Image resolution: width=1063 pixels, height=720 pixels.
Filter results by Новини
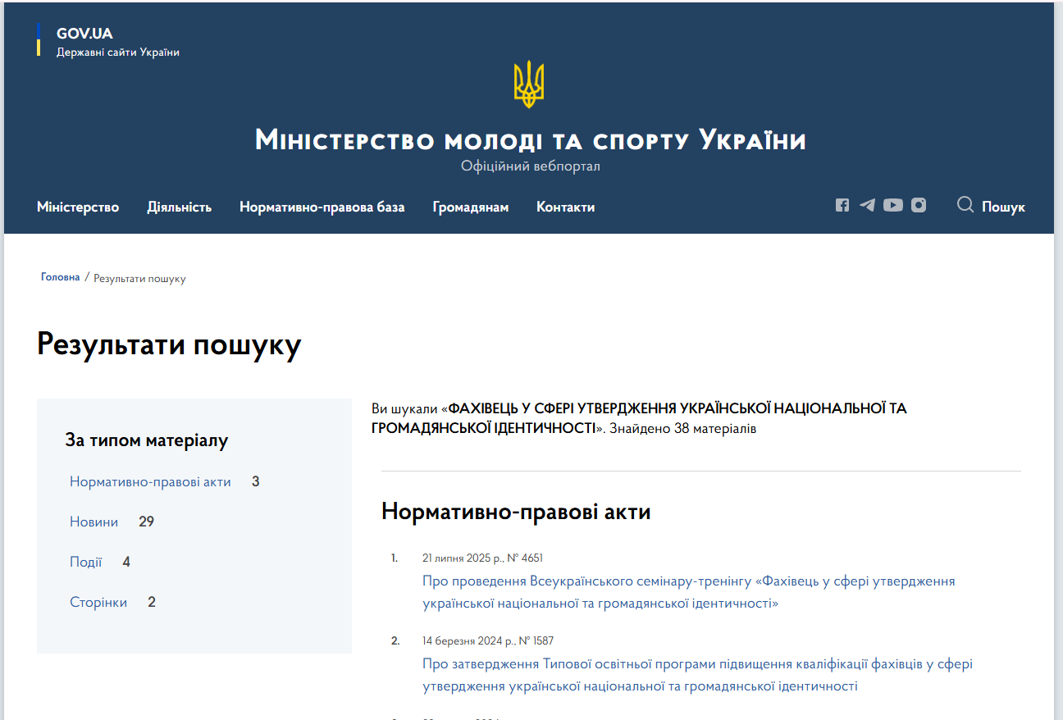(94, 522)
